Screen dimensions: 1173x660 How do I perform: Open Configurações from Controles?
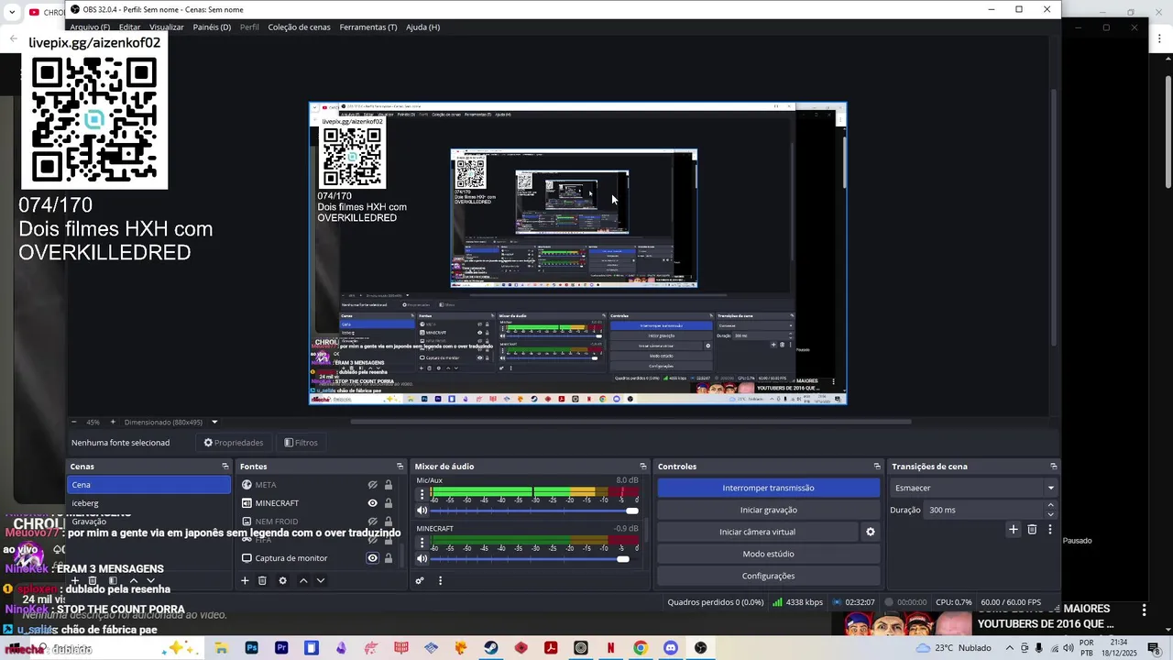pos(768,576)
